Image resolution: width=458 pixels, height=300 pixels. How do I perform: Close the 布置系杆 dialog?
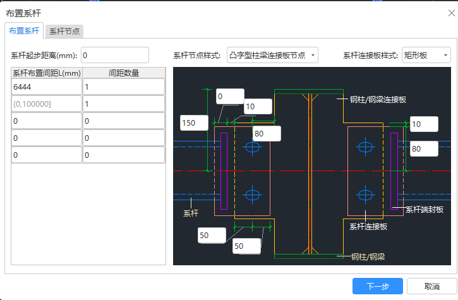[451, 13]
